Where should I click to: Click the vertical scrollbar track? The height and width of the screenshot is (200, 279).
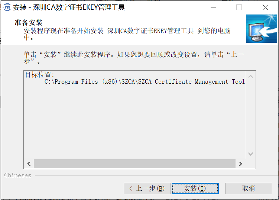click(250, 115)
